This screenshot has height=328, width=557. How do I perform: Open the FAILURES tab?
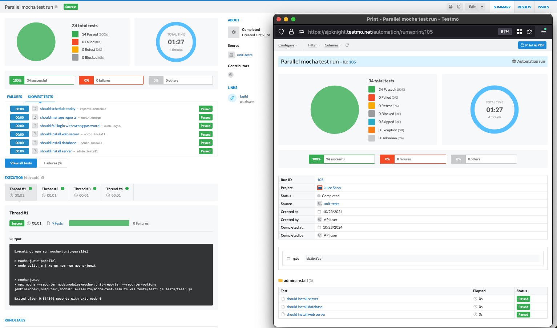pyautogui.click(x=15, y=97)
